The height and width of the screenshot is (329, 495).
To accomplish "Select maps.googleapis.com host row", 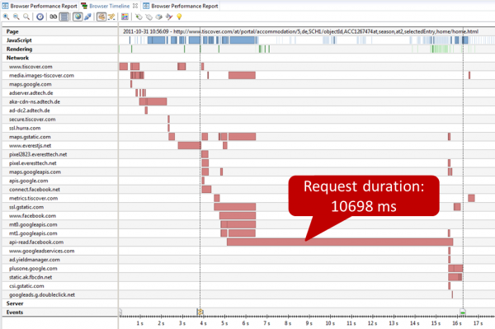I will pyautogui.click(x=60, y=172).
